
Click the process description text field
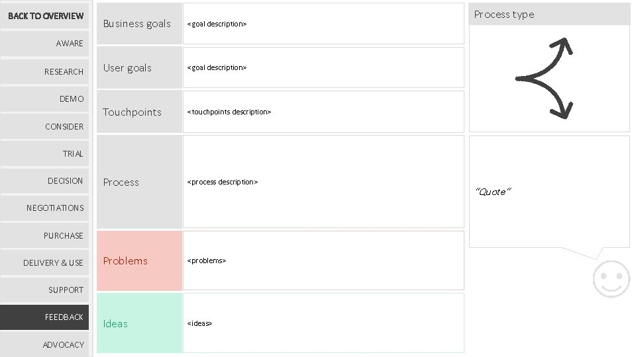tap(323, 182)
